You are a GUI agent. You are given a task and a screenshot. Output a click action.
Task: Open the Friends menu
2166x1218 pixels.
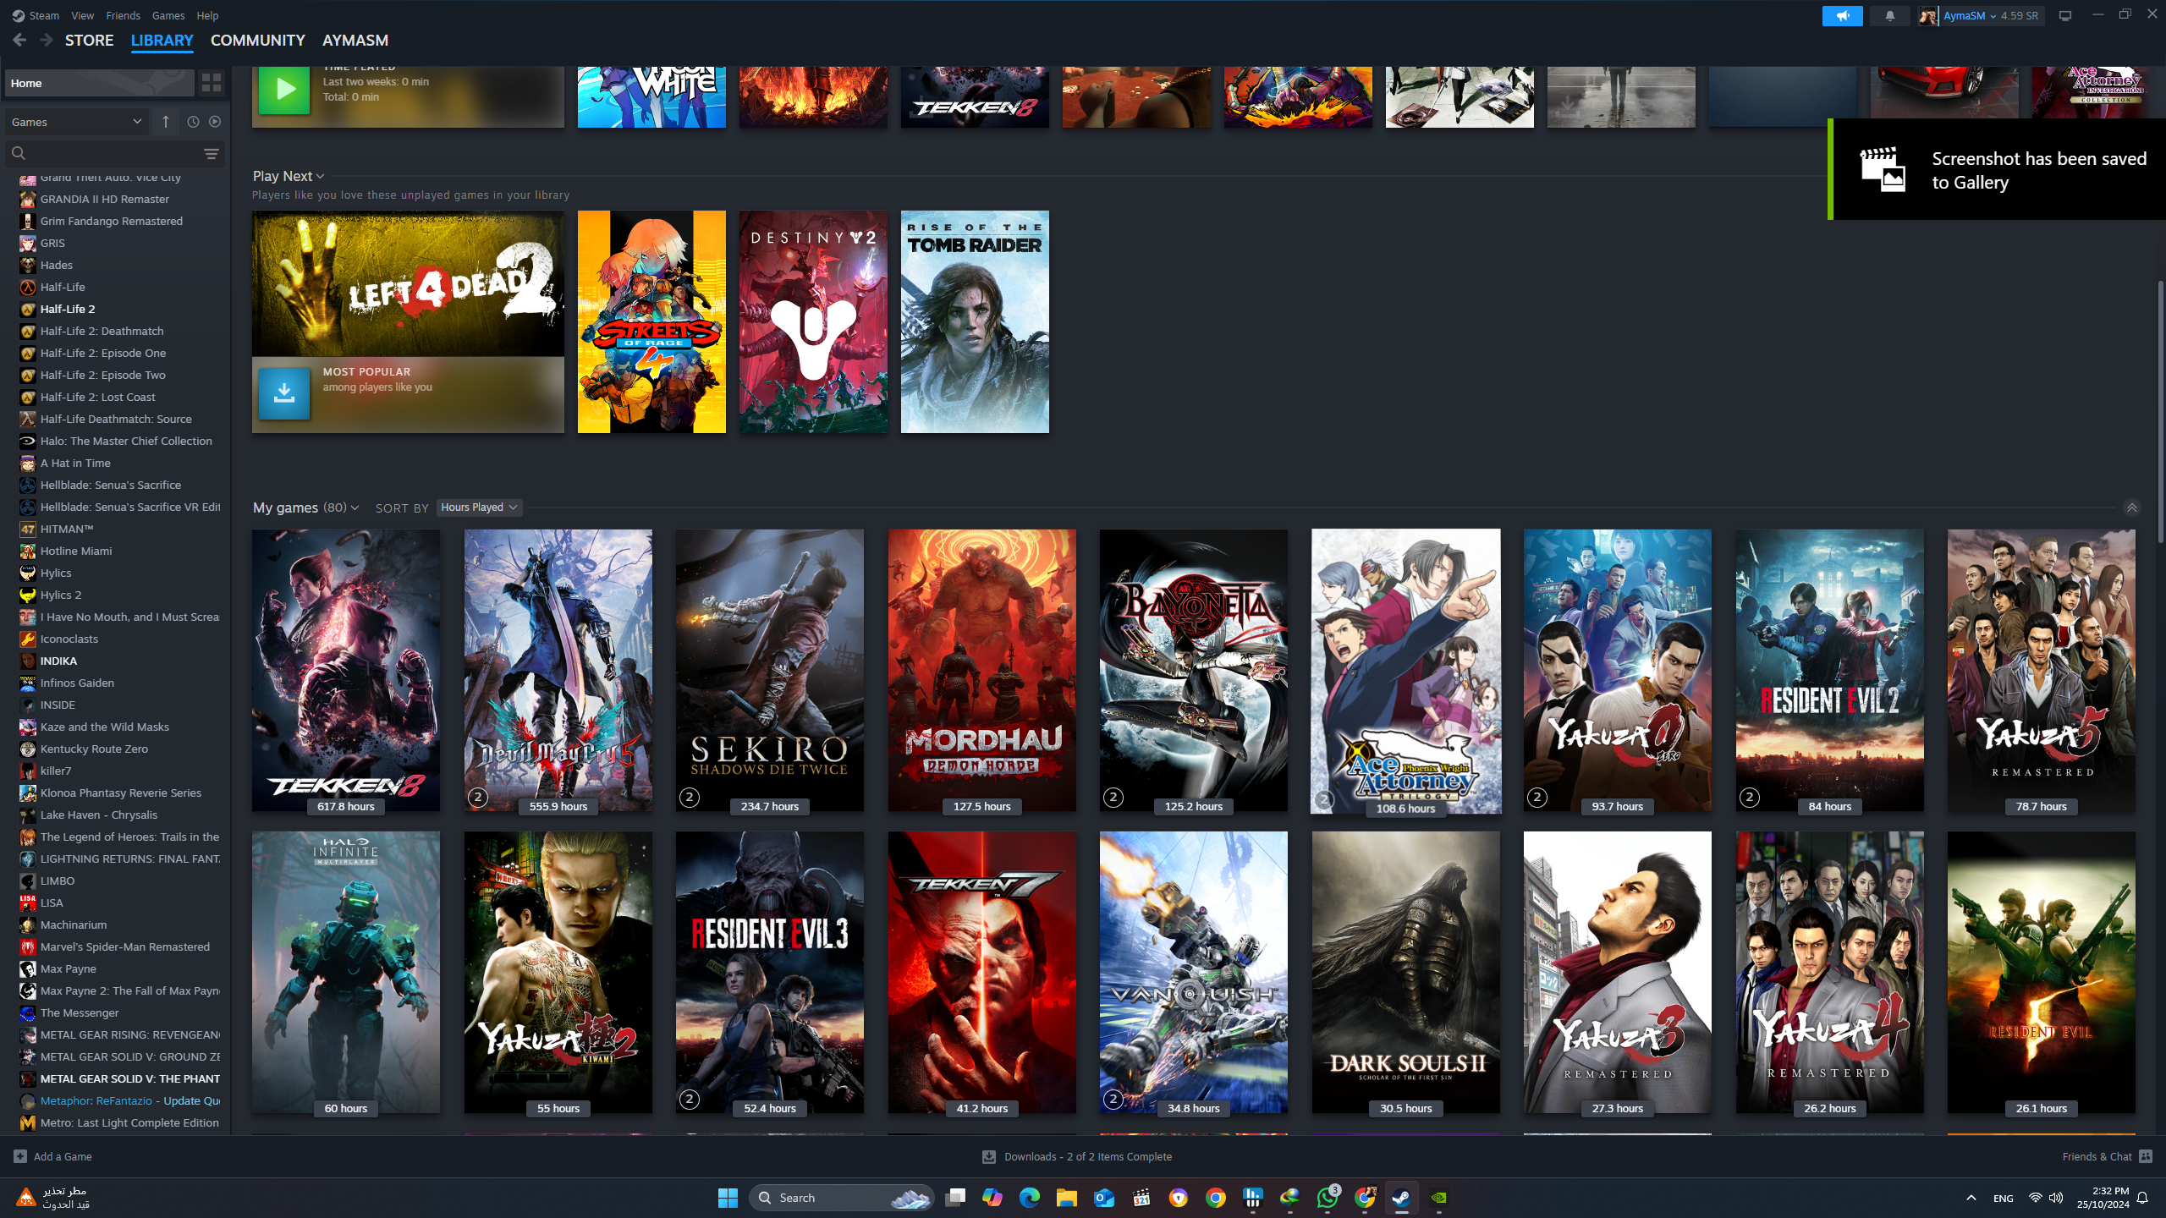(x=124, y=15)
